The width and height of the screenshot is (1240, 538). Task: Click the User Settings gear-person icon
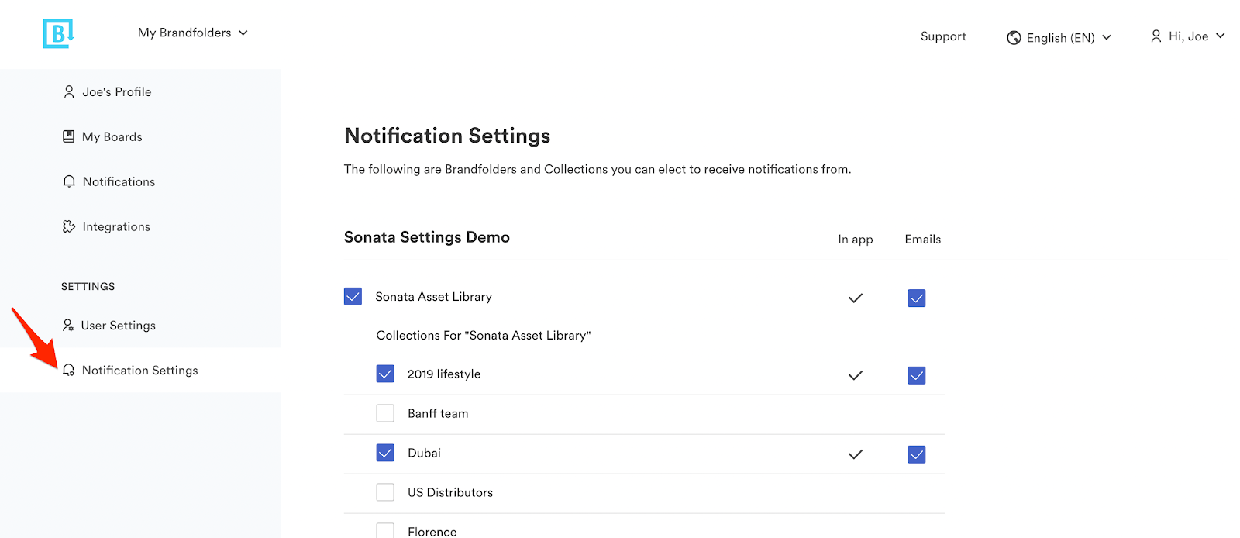(68, 326)
